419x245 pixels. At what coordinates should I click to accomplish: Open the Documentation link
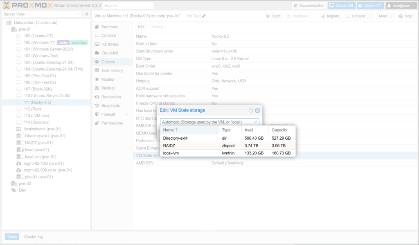click(309, 6)
